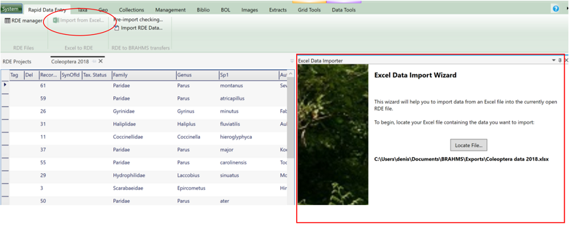Viewport: 573px width, 227px height.
Task: Click the Del column header
Action: click(x=32, y=75)
